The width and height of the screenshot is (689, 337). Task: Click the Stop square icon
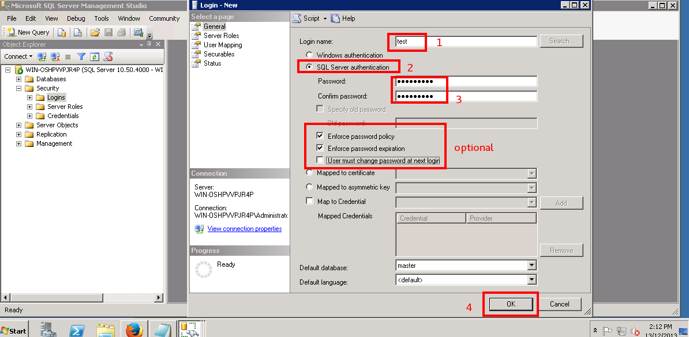tap(68, 56)
